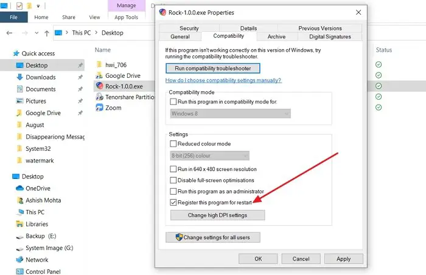Click the hwi_706 folder icon
The width and height of the screenshot is (426, 275).
99,64
